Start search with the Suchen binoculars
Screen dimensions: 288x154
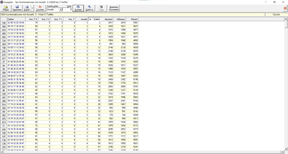pyautogui.click(x=78, y=8)
